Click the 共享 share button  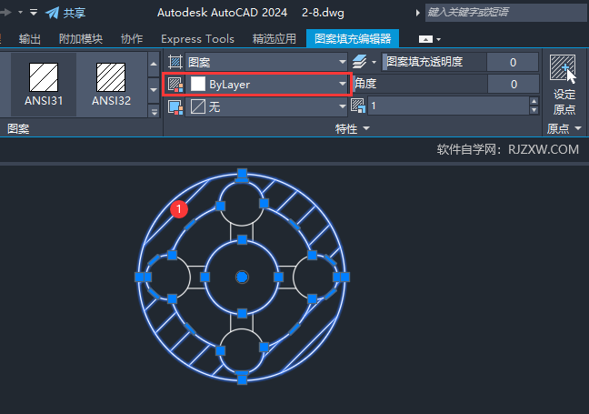tap(65, 13)
